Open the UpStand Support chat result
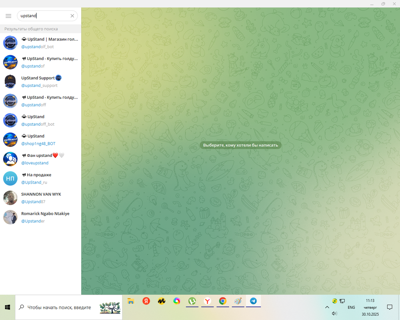400x320 pixels. click(40, 82)
